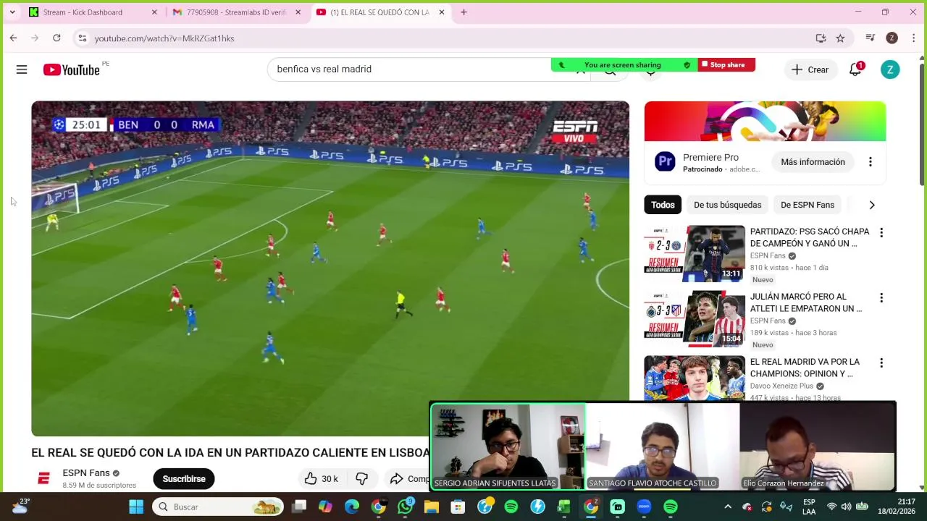Open Más información on Premiere Pro ad
Image resolution: width=927 pixels, height=521 pixels.
coord(813,162)
